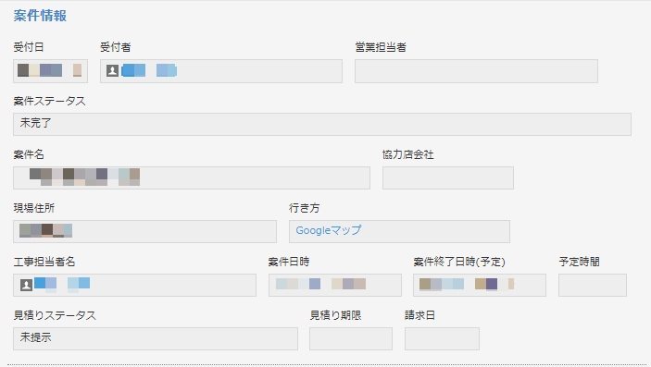Click the 未完了 status text

[x=36, y=123]
